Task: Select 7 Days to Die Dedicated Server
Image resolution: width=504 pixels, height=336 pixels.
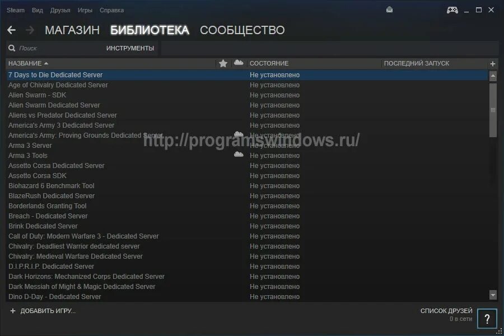Action: click(x=247, y=75)
